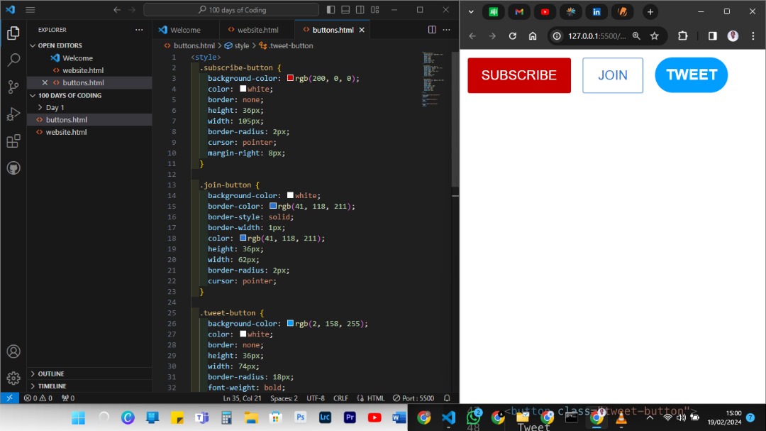
Task: Click the SUBSCRIBE button in browser
Action: click(x=518, y=75)
